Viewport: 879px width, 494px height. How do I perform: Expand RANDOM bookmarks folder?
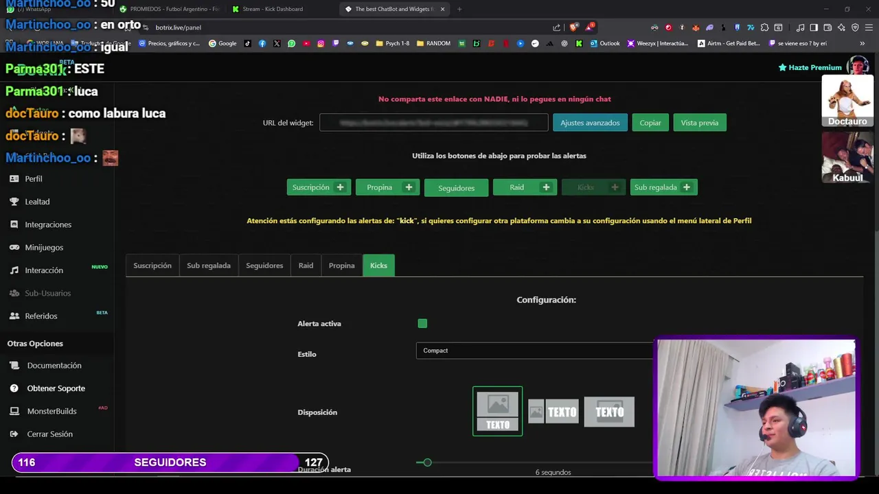[x=433, y=43]
